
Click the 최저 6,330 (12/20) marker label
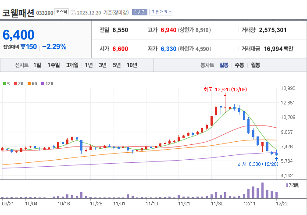click(x=258, y=164)
